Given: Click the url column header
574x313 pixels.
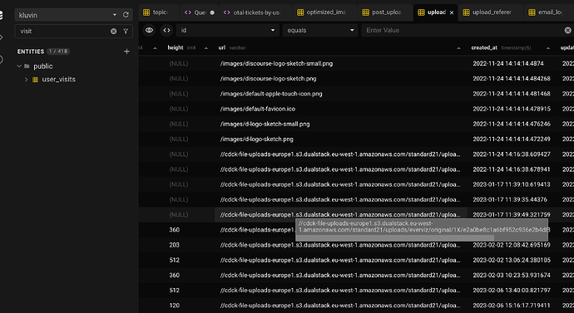Looking at the screenshot, I should click(x=222, y=47).
